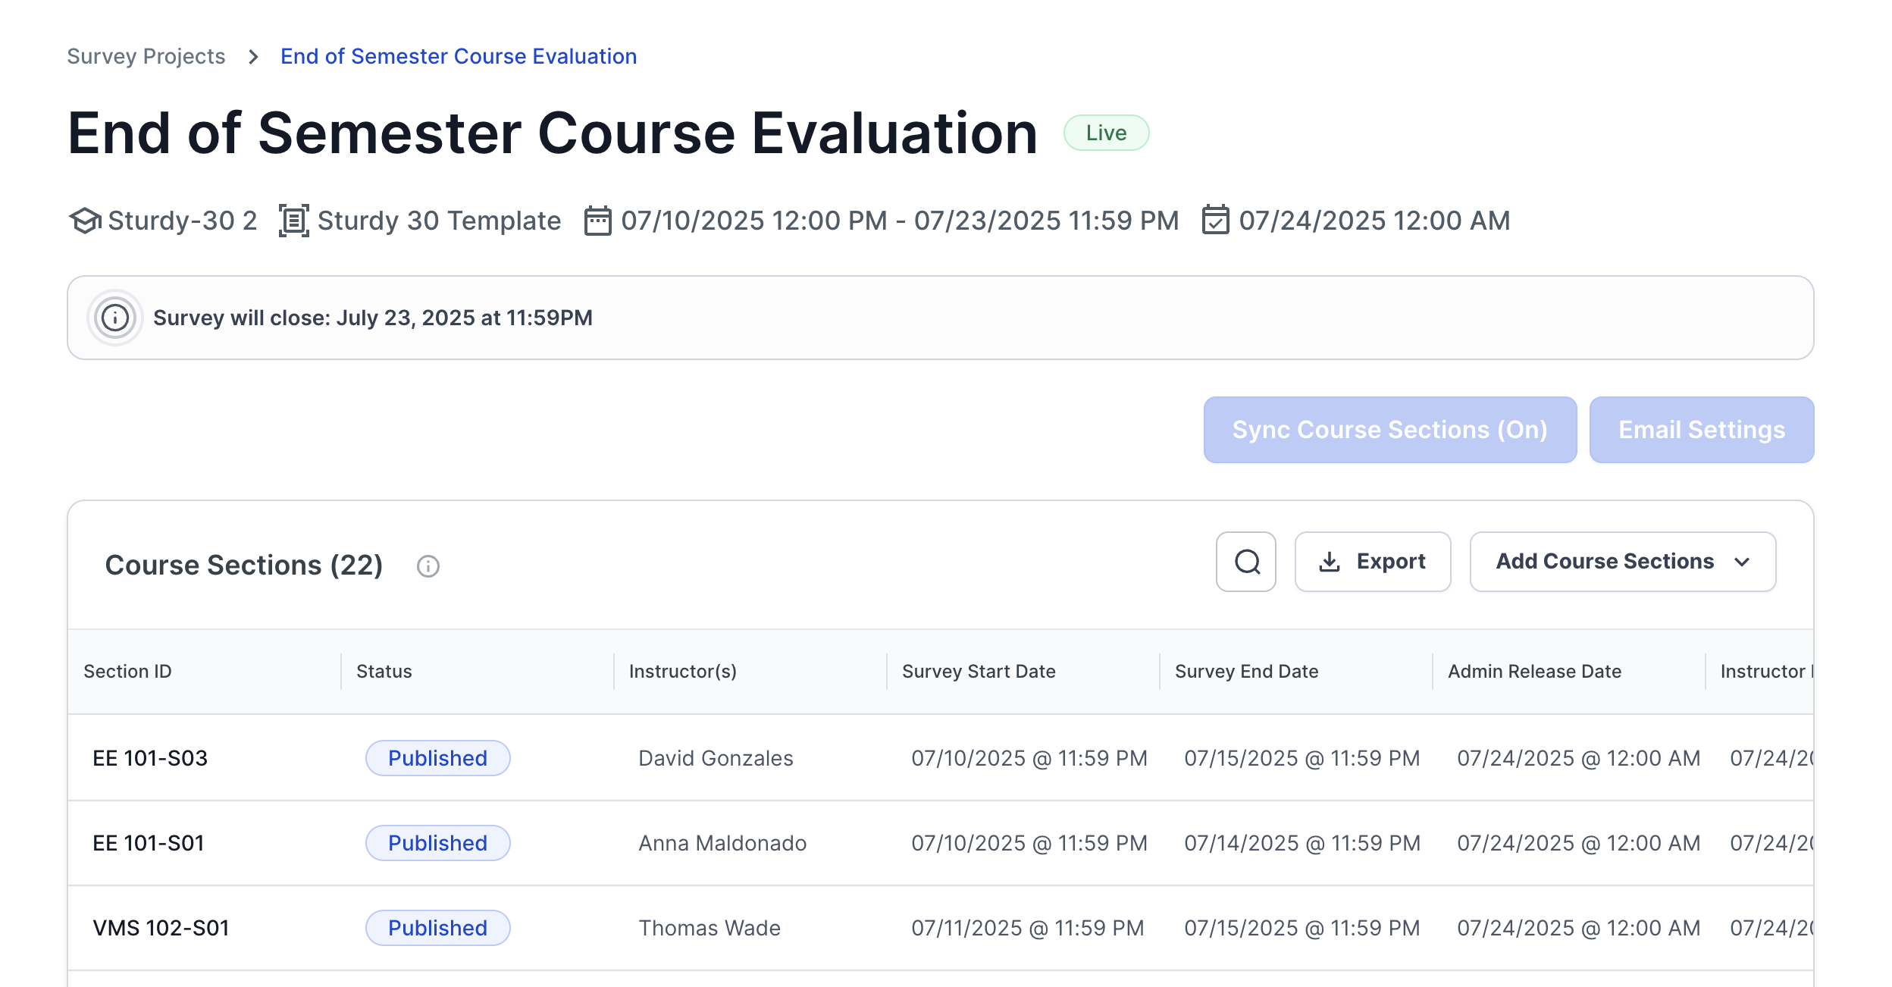This screenshot has height=987, width=1892.
Task: Click the Live status badge
Action: point(1106,133)
